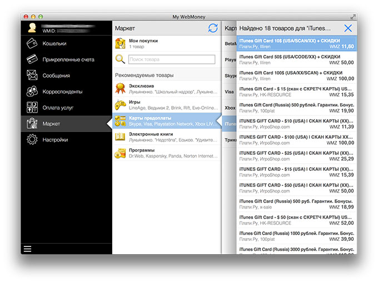Refresh the Маркет list
This screenshot has height=283, width=378.
pyautogui.click(x=213, y=28)
